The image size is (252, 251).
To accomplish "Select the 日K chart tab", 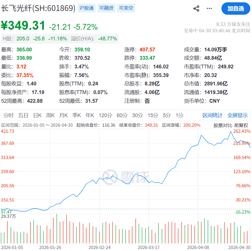I will point(37,115).
